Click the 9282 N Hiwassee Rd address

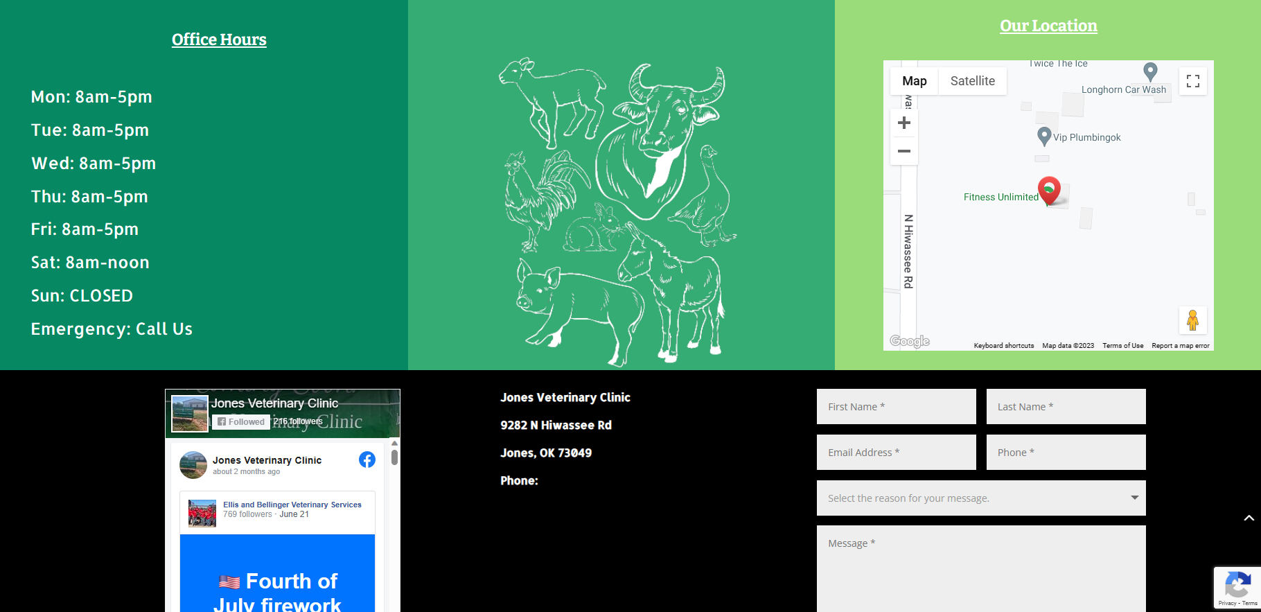point(556,425)
